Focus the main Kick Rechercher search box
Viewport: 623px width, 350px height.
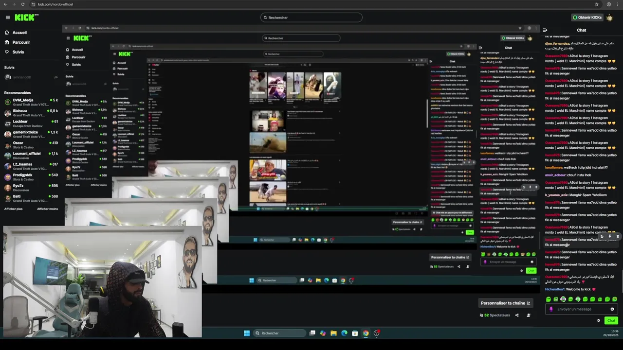[x=311, y=17]
